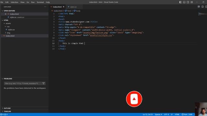Screen dimensions: 207x116
Task: Click the closing </html> tag line
Action: pos(62,49)
